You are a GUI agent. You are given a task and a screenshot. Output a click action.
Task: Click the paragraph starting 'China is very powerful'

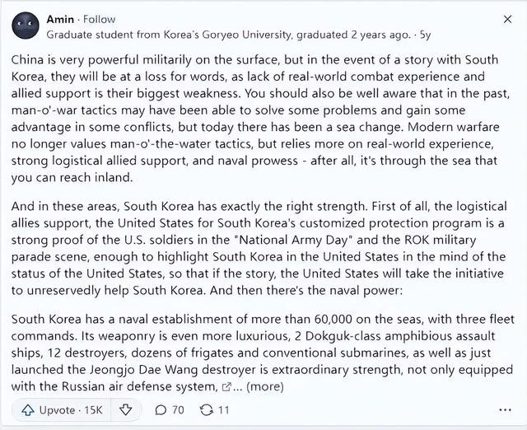[260, 119]
